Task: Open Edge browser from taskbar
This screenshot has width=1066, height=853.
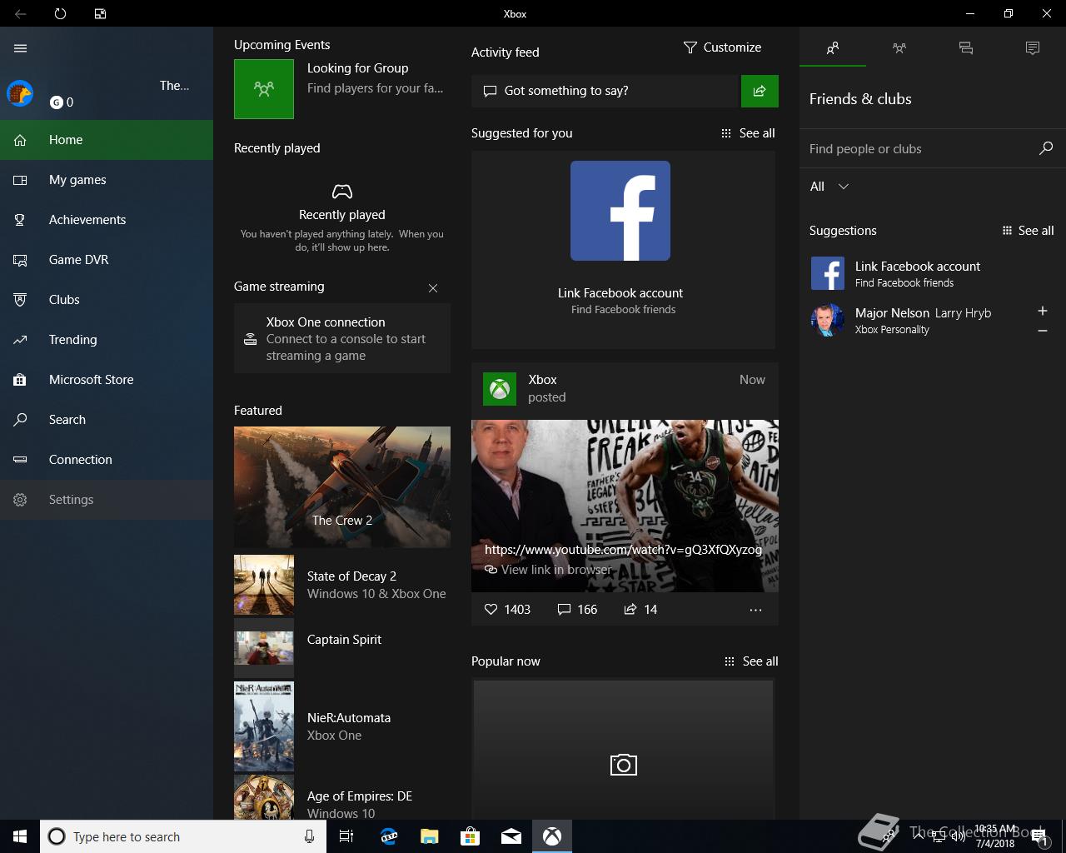Action: 389,836
